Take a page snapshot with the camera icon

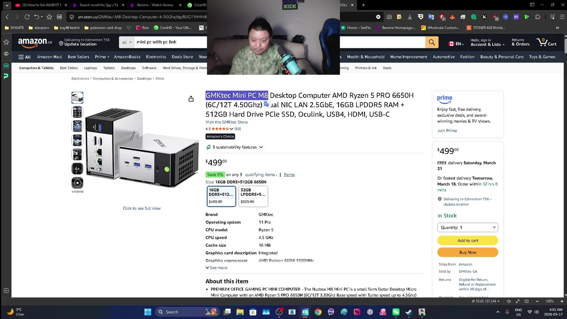tap(389, 17)
